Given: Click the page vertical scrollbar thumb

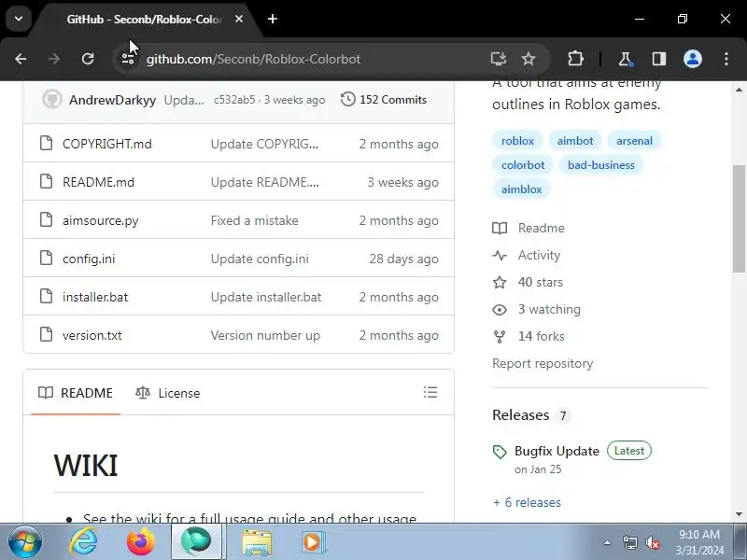Looking at the screenshot, I should pyautogui.click(x=739, y=218).
